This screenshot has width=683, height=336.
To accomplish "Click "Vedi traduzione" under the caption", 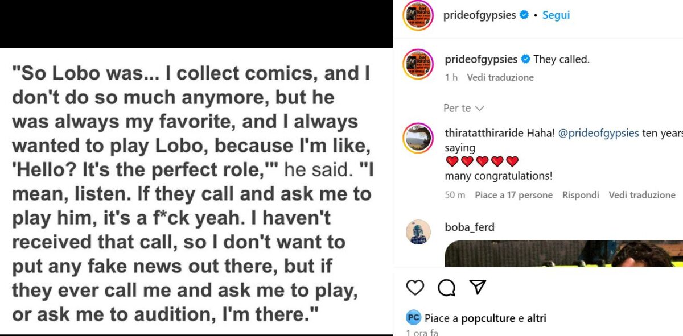I will [500, 77].
